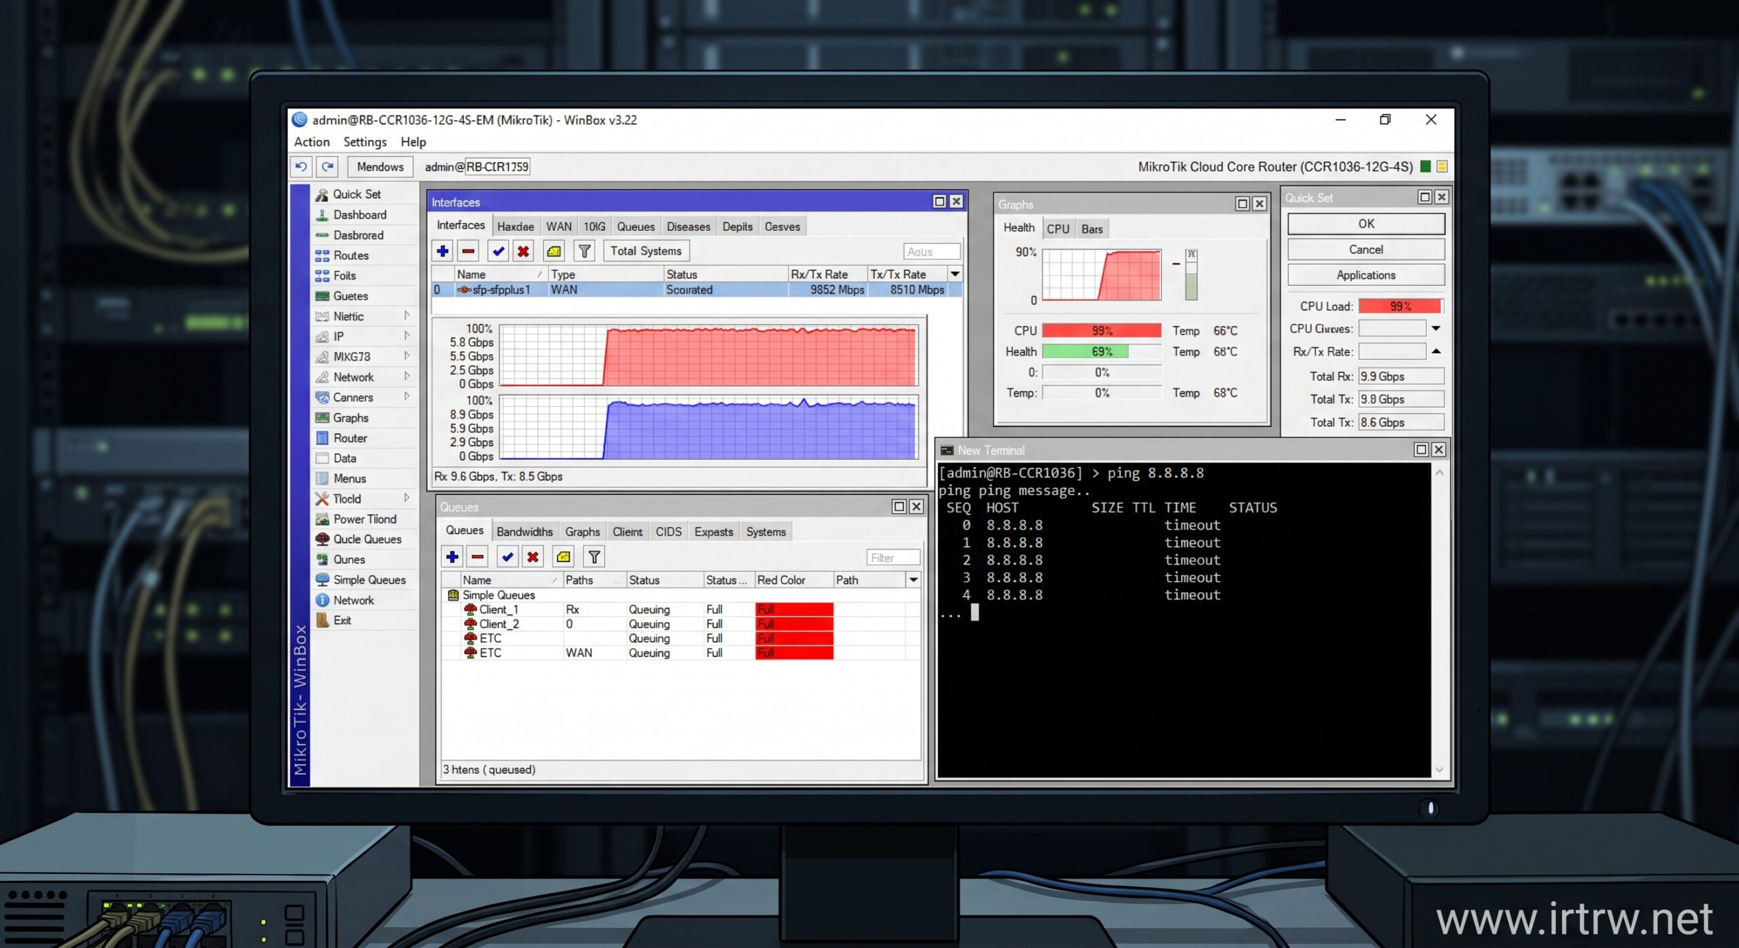The image size is (1739, 948).
Task: Click the red CPU 99% bar in Graphs
Action: pos(1102,331)
